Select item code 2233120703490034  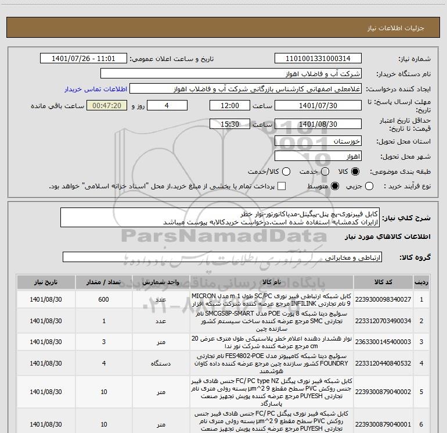(383, 321)
